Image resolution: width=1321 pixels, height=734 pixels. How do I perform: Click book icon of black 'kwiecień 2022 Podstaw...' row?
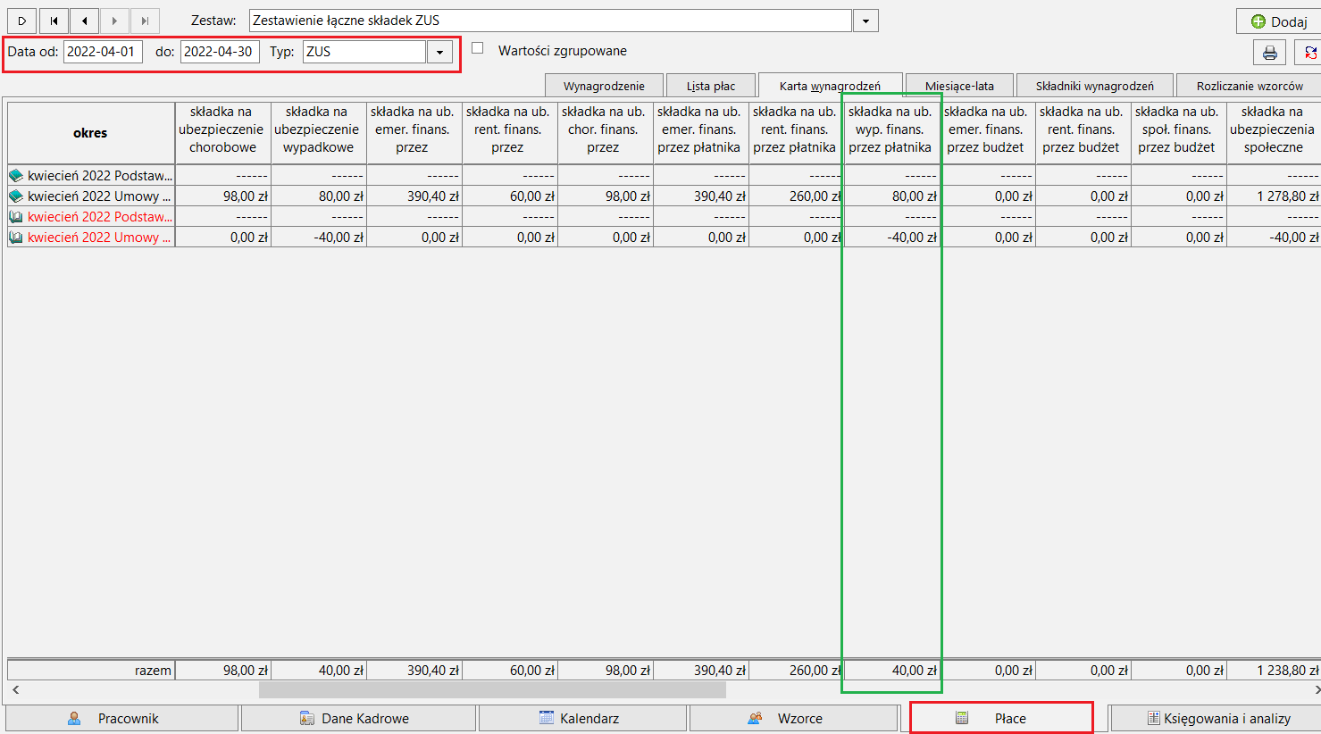tap(16, 176)
